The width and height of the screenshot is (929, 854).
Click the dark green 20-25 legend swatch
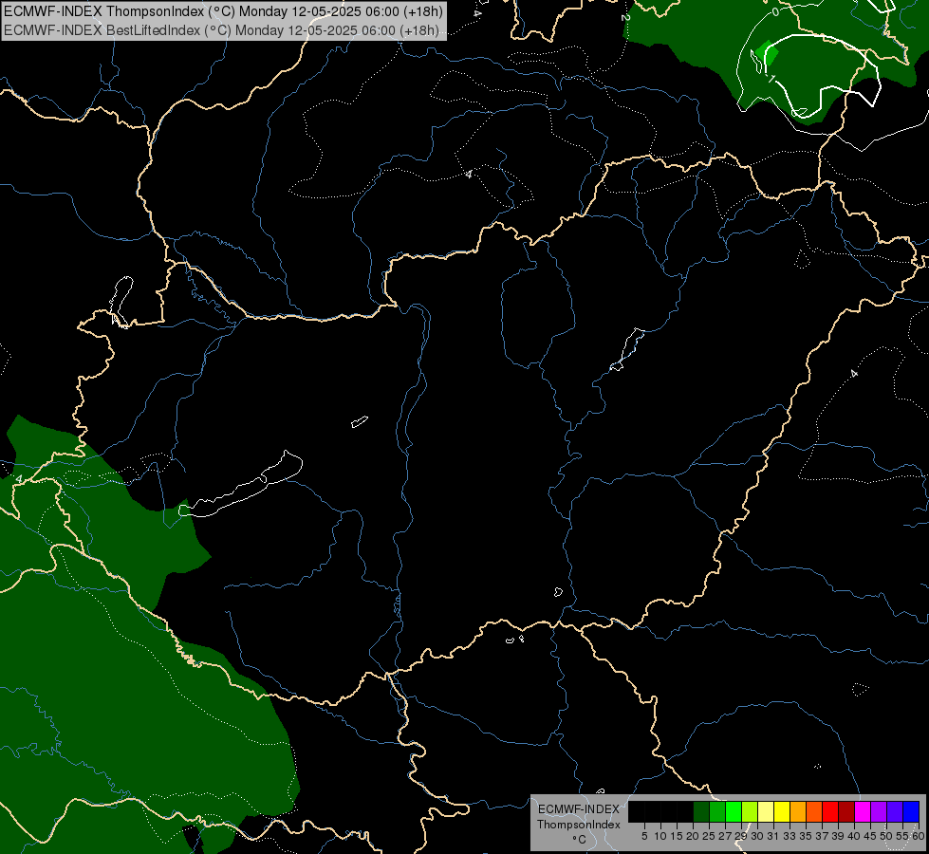click(701, 811)
